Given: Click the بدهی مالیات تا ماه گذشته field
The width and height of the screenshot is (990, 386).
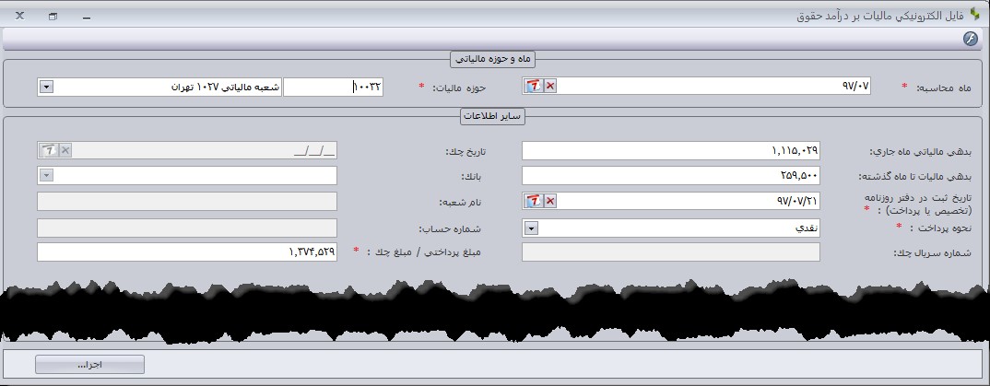Looking at the screenshot, I should pos(671,176).
